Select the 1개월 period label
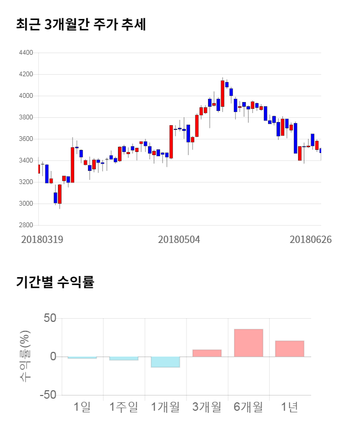The height and width of the screenshot is (426, 337). coord(165,407)
